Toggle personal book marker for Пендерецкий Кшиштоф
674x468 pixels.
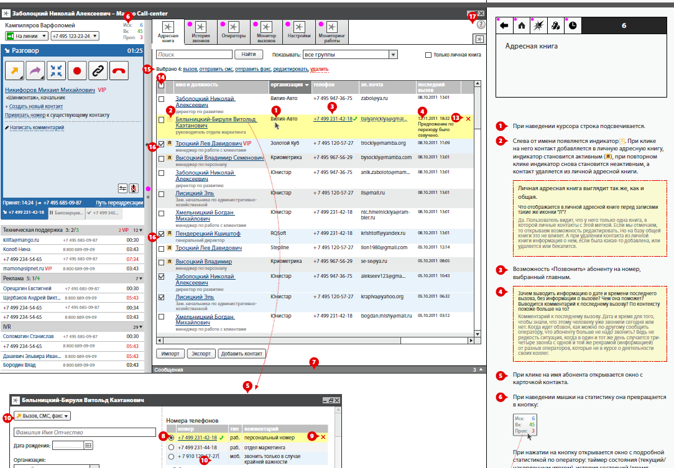tap(170, 234)
